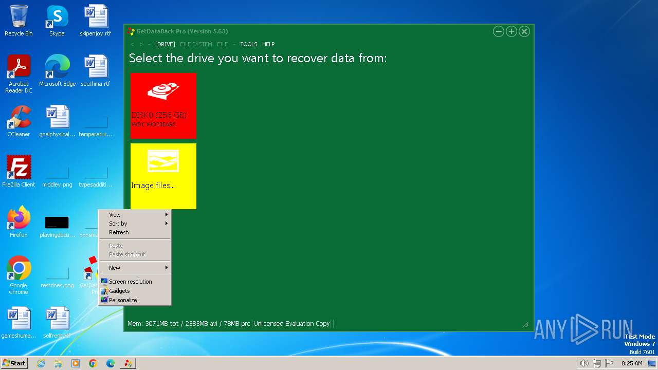Open the TOOLS menu in GetDataBack
This screenshot has height=370, width=658.
[x=249, y=44]
